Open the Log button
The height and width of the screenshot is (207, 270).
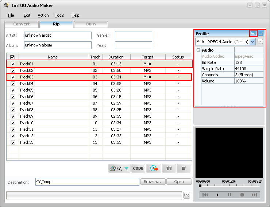pyautogui.click(x=186, y=195)
